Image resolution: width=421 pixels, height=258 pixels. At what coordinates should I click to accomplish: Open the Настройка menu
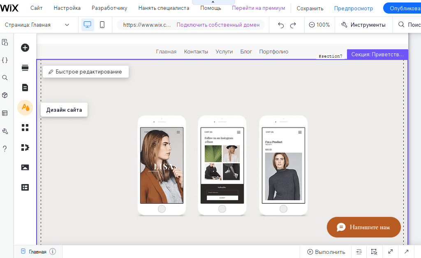tap(67, 8)
